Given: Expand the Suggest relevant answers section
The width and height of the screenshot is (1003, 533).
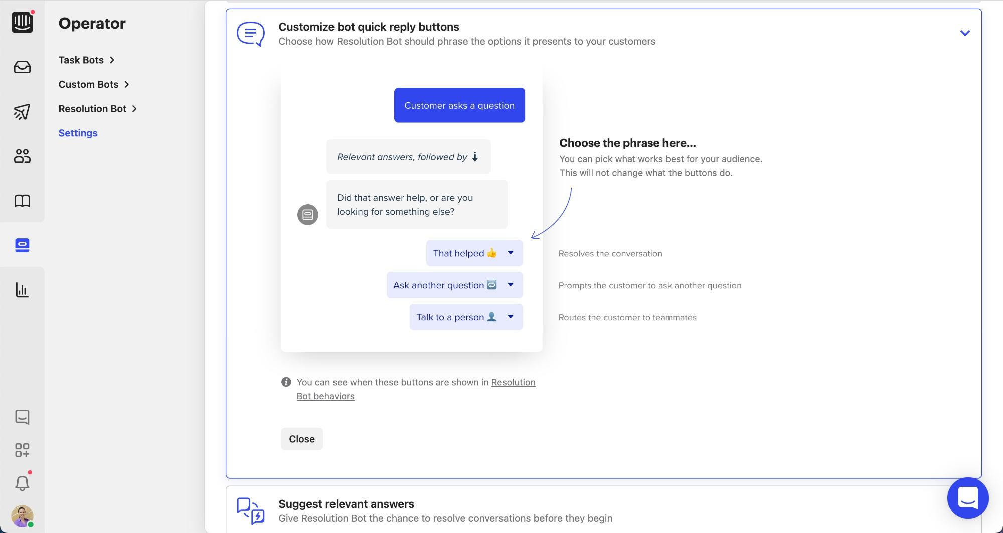Looking at the screenshot, I should click(604, 510).
